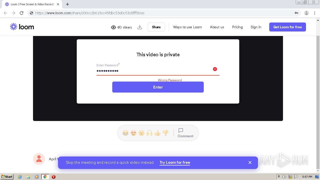This screenshot has height=180, width=320.
Task: Go forward in browser history
Action: (x=13, y=13)
